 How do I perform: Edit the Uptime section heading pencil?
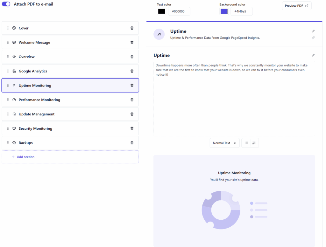tap(313, 55)
